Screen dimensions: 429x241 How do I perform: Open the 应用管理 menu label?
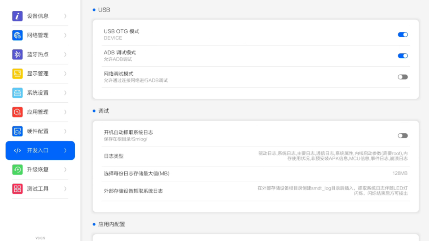coord(38,112)
